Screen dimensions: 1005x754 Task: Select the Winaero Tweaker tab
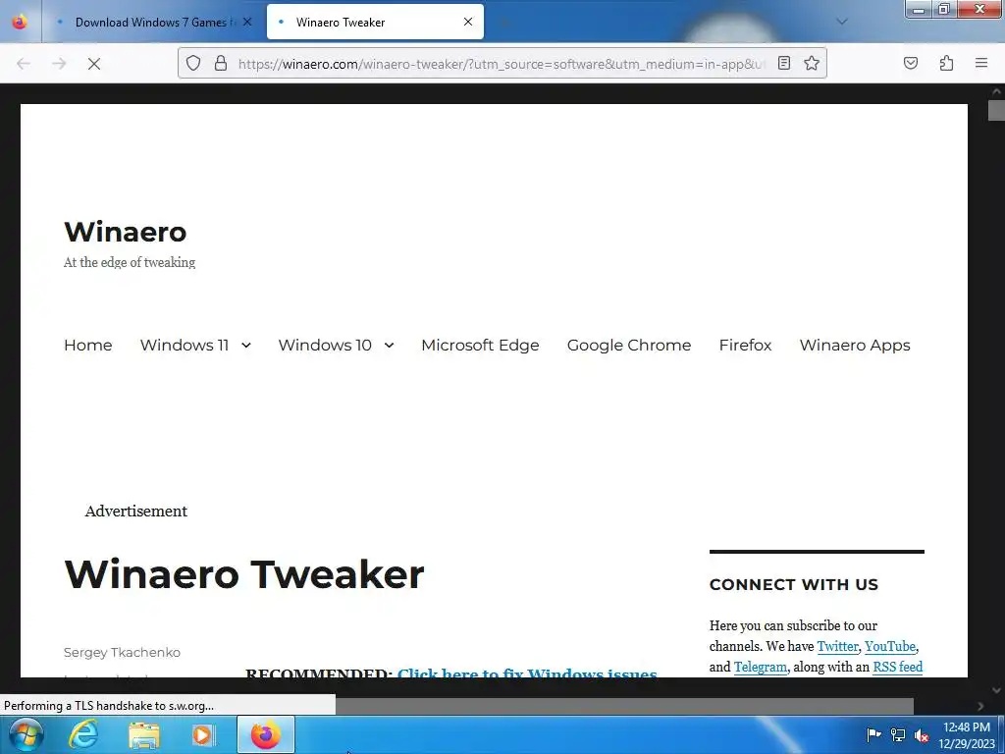pyautogui.click(x=375, y=22)
